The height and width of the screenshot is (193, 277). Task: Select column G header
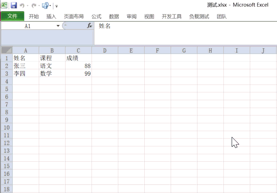(184, 51)
